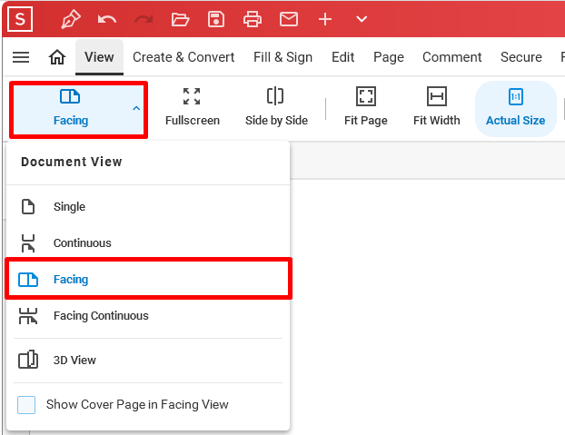
Task: Open a file with folder icon
Action: point(180,19)
